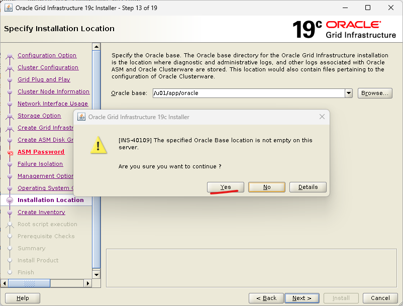Jump to the Storage Option step
This screenshot has width=403, height=306.
point(39,116)
